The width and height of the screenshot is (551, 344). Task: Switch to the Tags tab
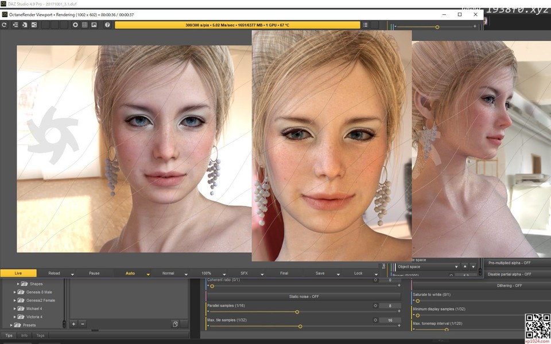click(40, 335)
